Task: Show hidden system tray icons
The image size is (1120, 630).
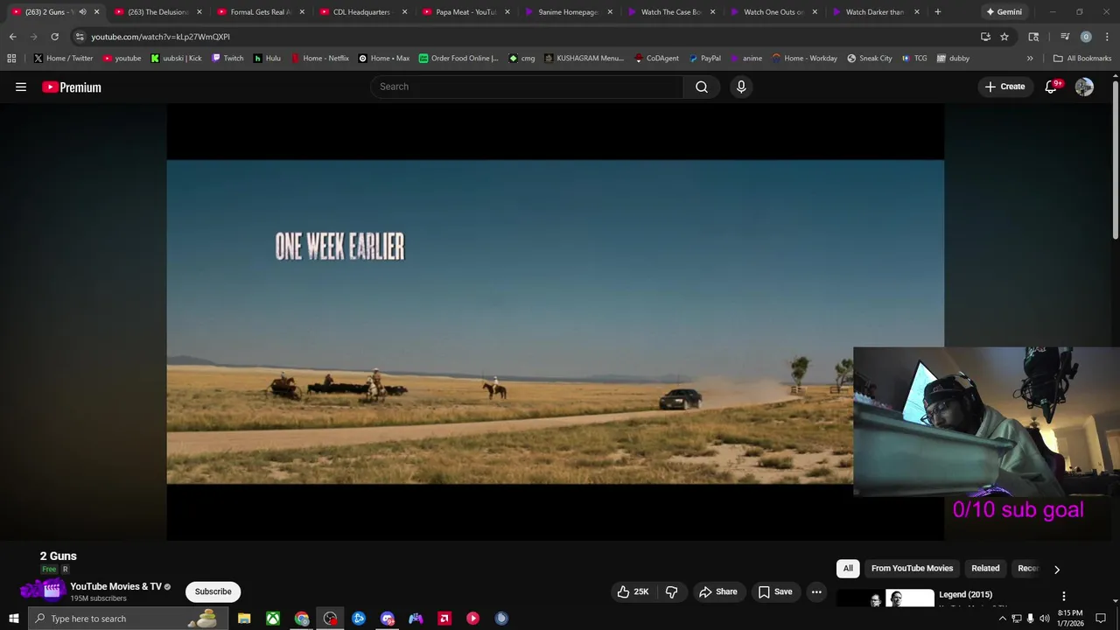Action: pos(1003,619)
